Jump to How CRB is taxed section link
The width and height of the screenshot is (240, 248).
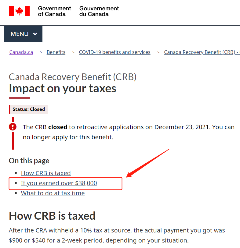click(46, 173)
